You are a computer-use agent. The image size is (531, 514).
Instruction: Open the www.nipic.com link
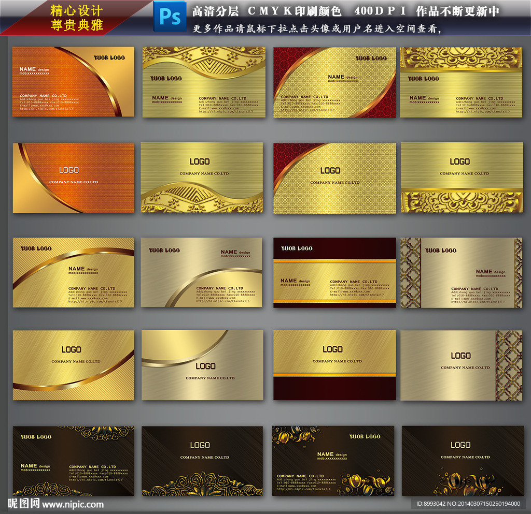click(x=73, y=504)
